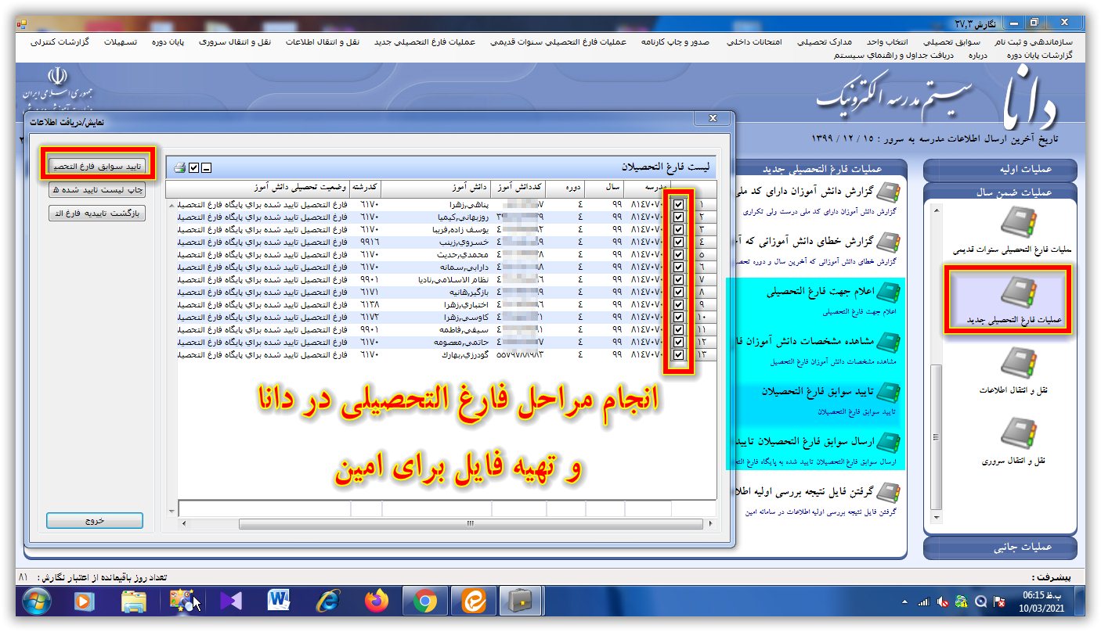Expand the 'عملیات جانبی' panel header

pyautogui.click(x=1001, y=547)
